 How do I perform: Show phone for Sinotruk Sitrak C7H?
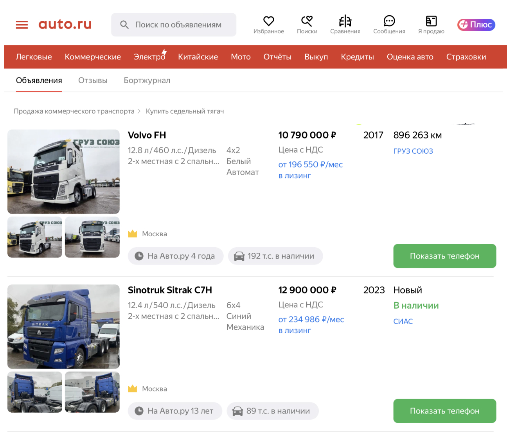coord(444,411)
